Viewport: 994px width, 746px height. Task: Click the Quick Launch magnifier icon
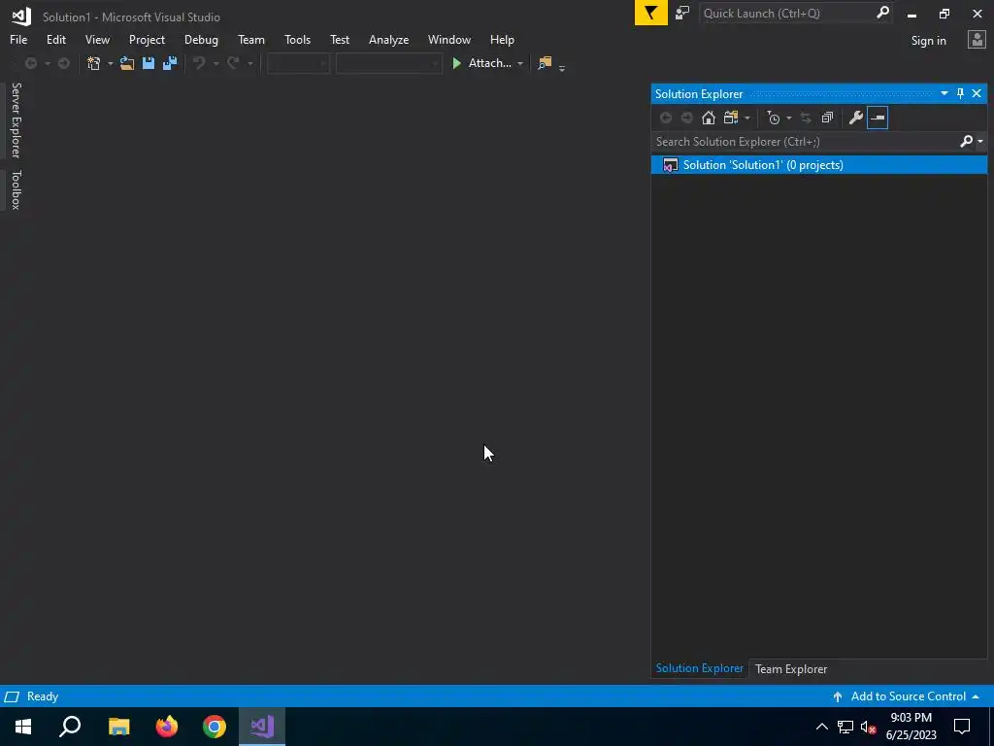[882, 13]
